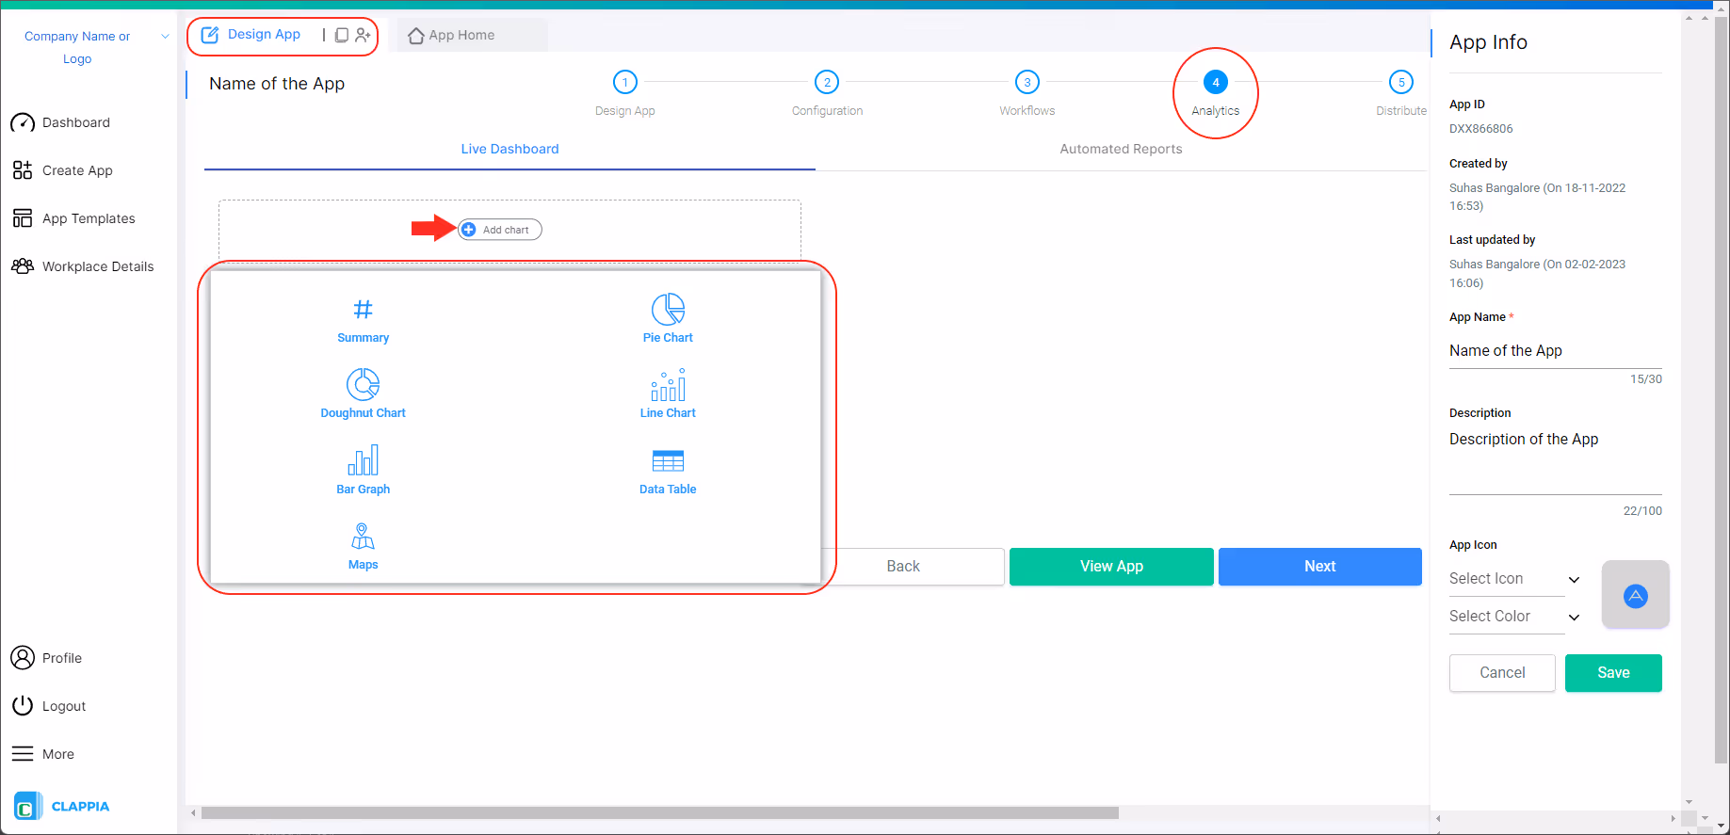Image resolution: width=1730 pixels, height=835 pixels.
Task: Click Save in App Info panel
Action: pyautogui.click(x=1613, y=673)
